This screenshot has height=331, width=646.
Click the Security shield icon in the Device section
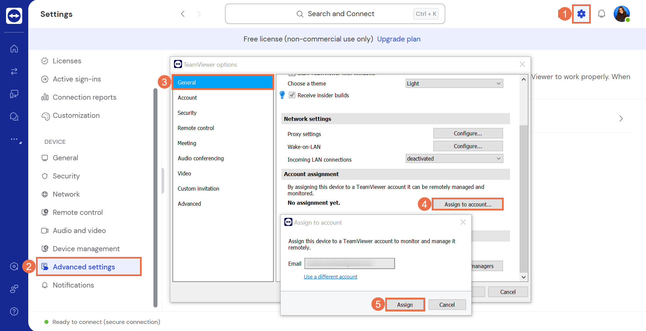click(45, 176)
